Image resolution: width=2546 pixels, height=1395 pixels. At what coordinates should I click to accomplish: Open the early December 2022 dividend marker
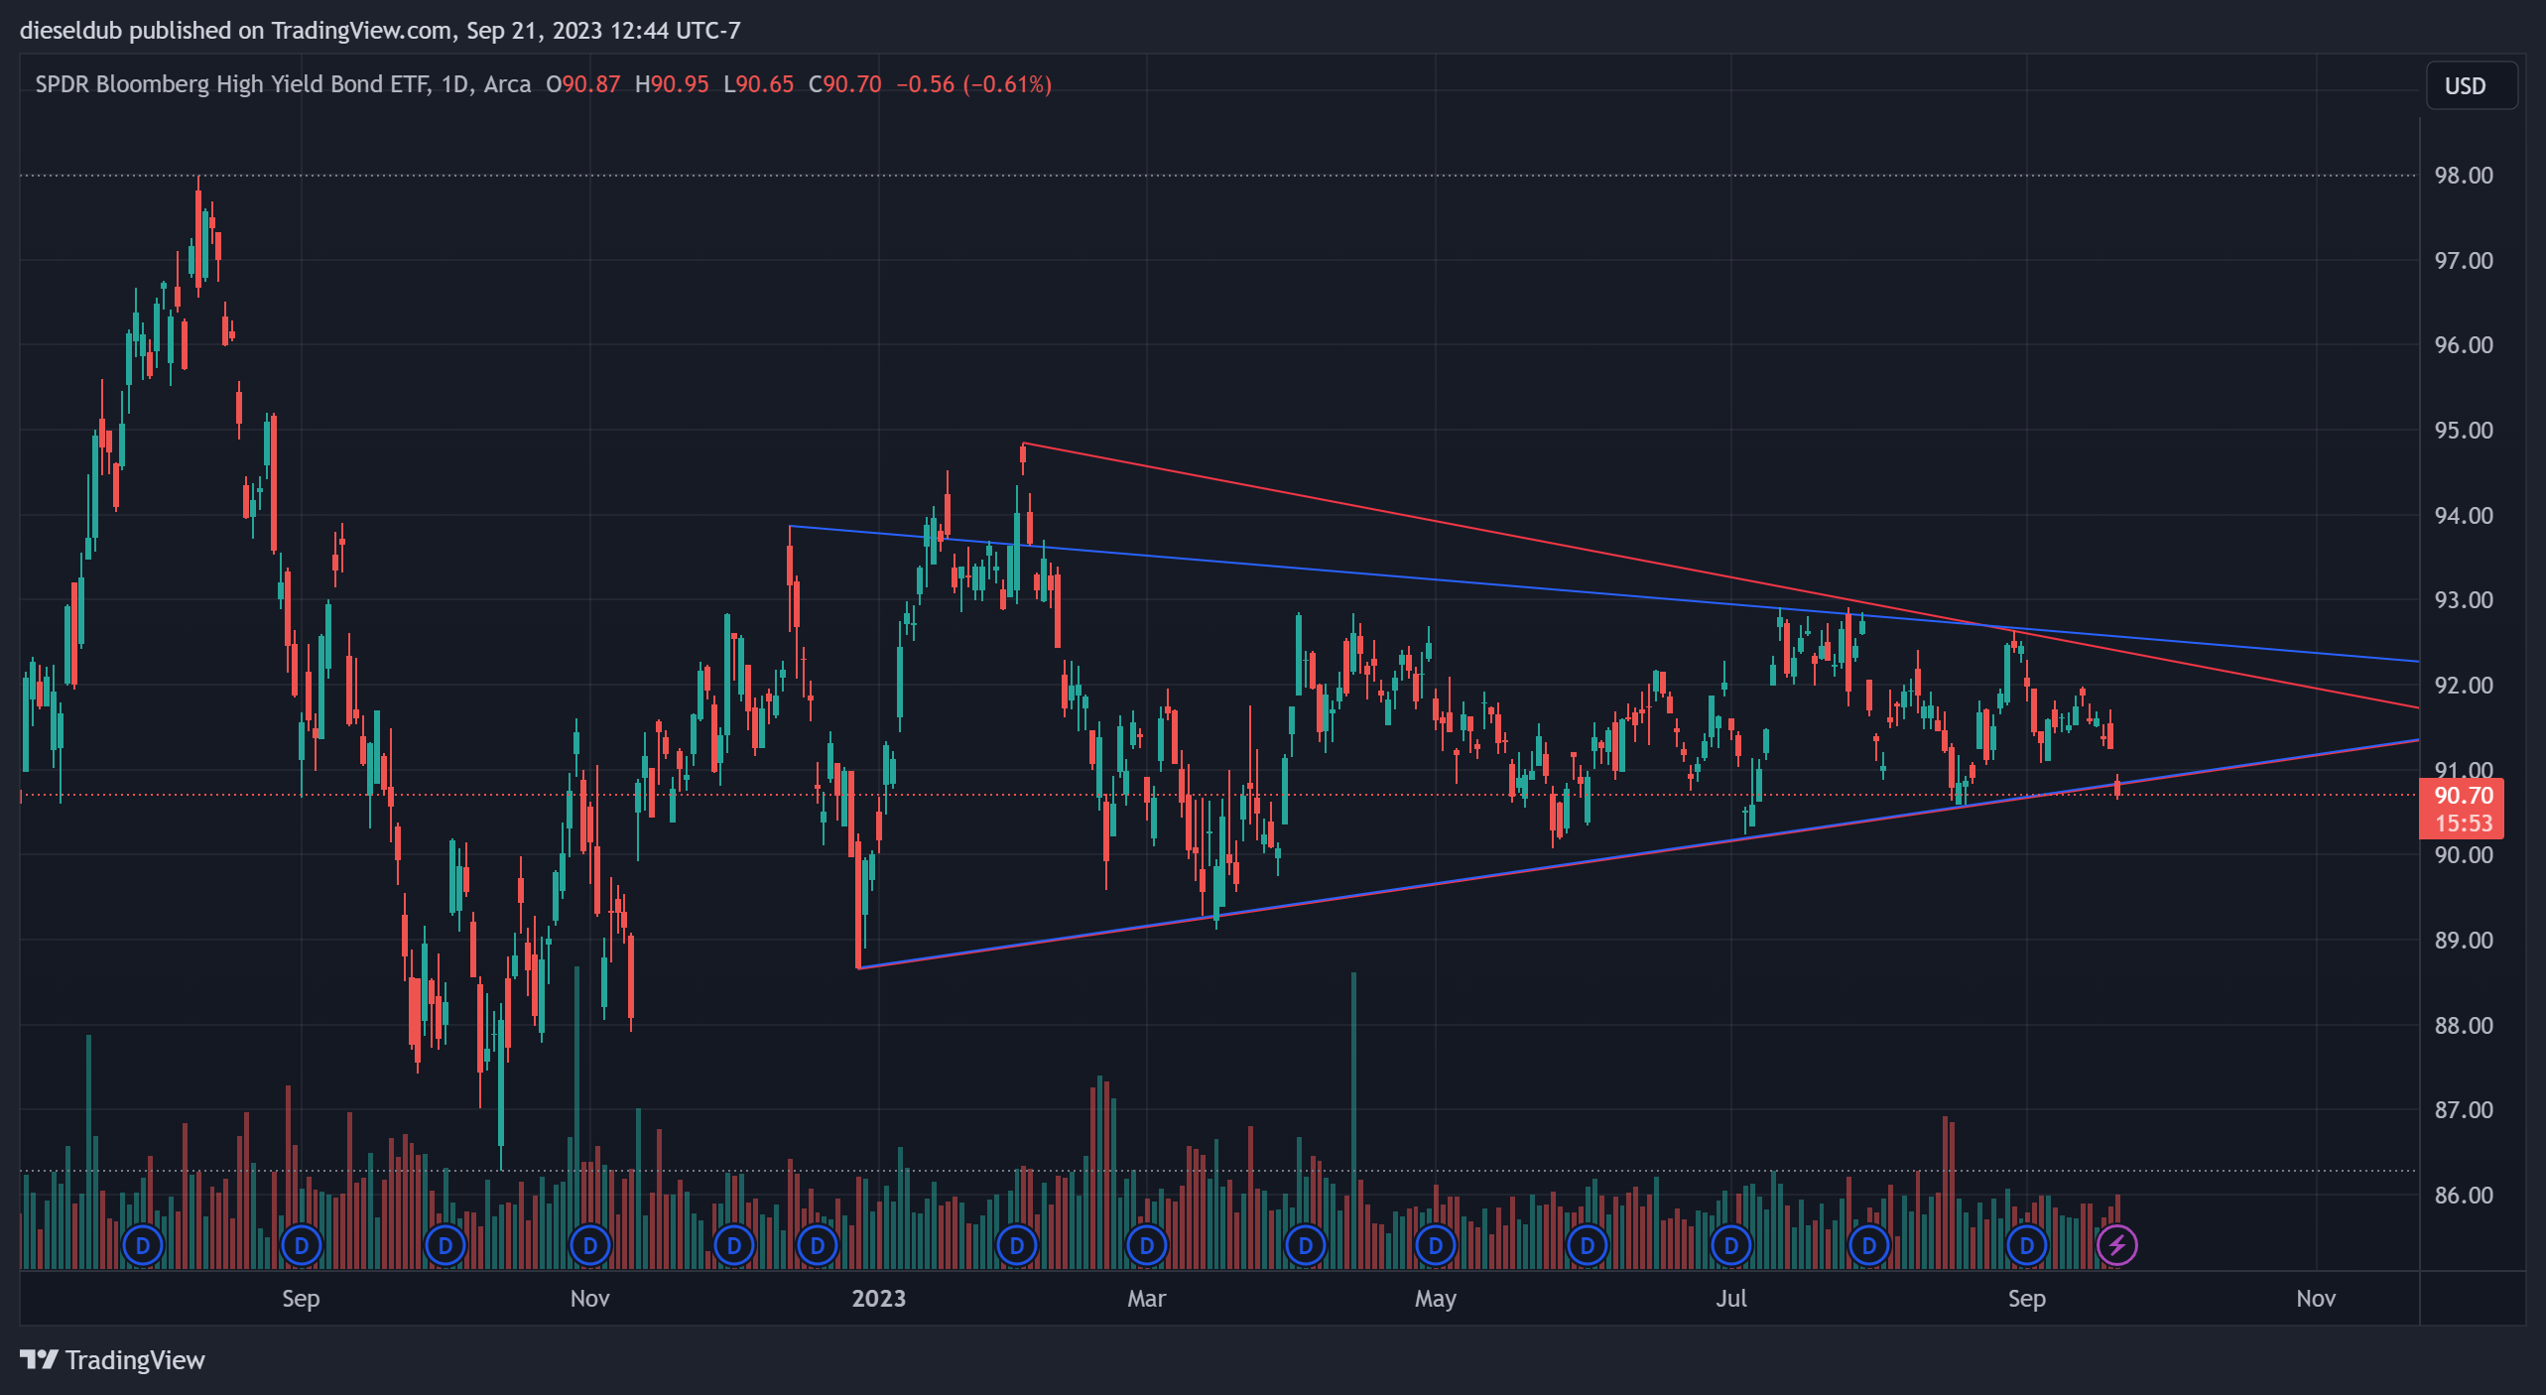pos(734,1245)
